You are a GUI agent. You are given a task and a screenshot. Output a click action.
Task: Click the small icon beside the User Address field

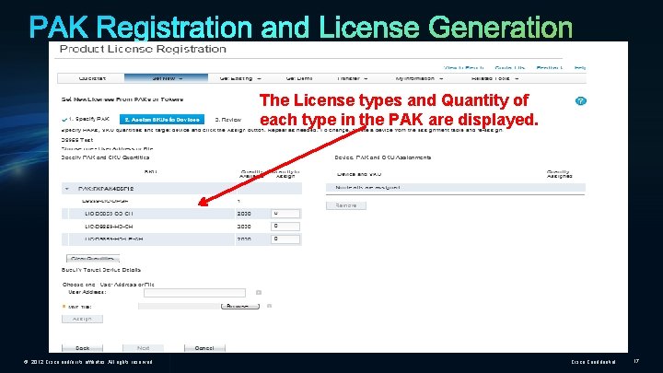(x=259, y=292)
